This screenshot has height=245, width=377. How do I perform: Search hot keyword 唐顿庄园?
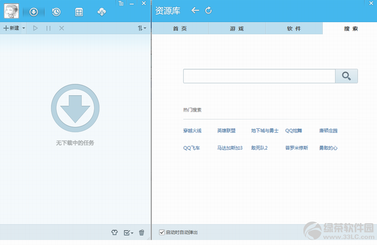328,130
